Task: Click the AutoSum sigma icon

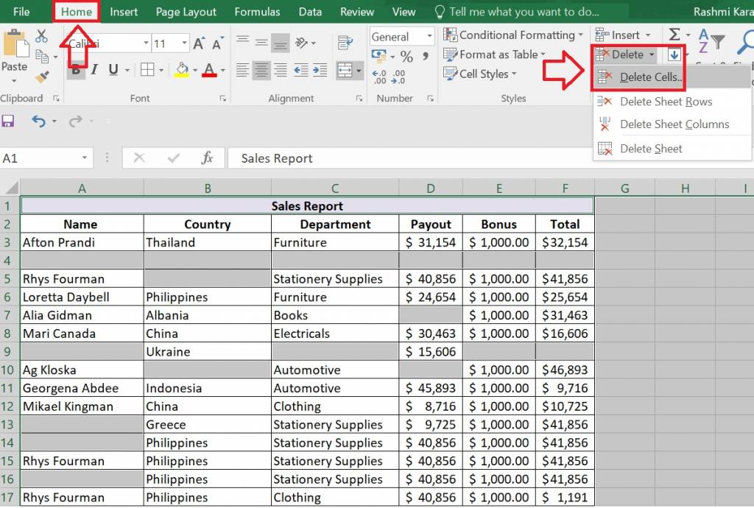Action: [x=673, y=34]
